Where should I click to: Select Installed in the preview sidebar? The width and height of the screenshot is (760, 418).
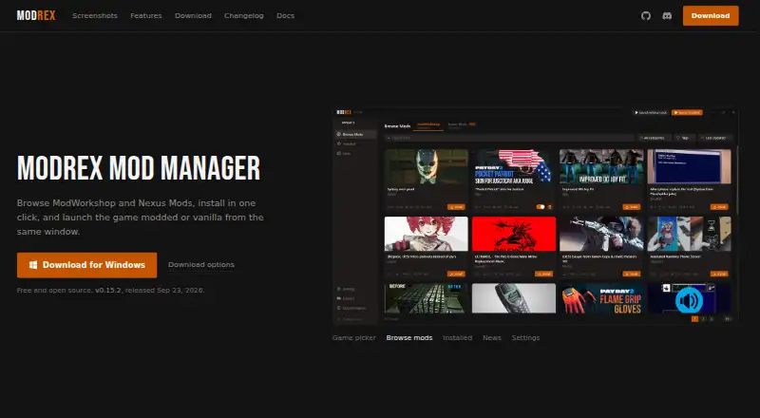click(355, 143)
